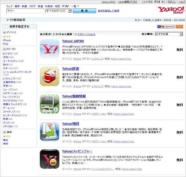Filter by ファイナンス category
Image resolution: width=186 pixels, height=177 pixels.
[x=9, y=111]
